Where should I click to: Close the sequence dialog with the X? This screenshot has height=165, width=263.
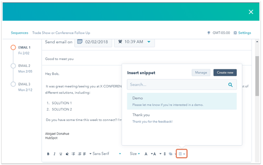(x=251, y=12)
